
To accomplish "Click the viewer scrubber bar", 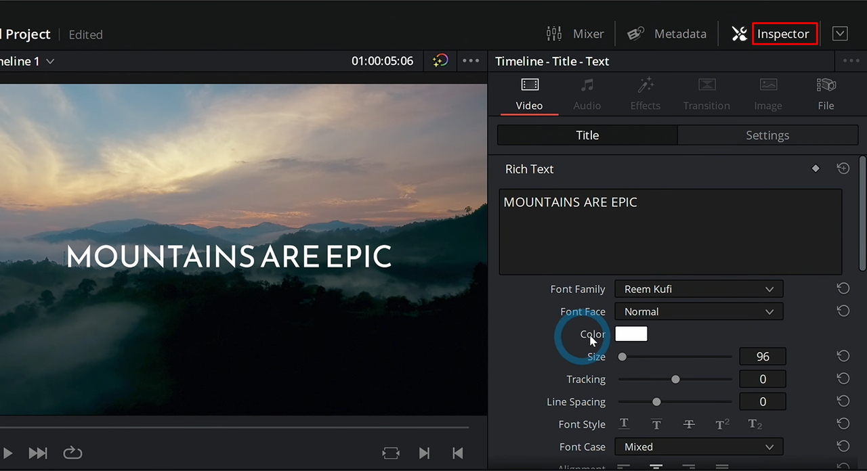I will [234, 428].
